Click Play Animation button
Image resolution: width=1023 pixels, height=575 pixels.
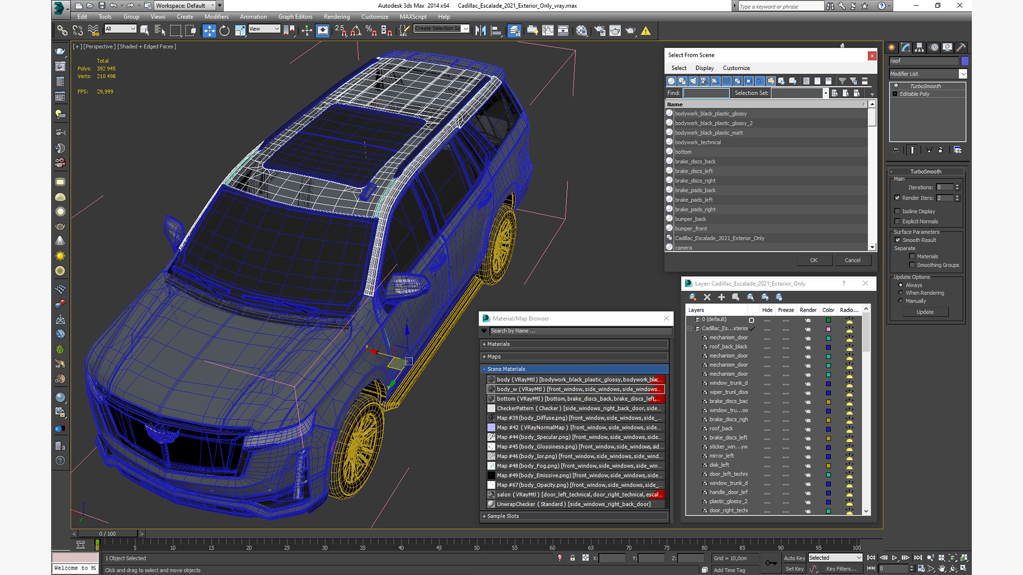click(x=895, y=557)
